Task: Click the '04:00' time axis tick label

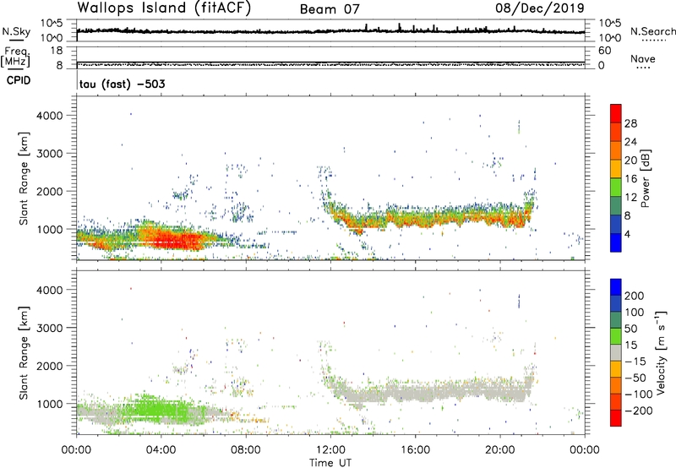Action: (x=161, y=450)
